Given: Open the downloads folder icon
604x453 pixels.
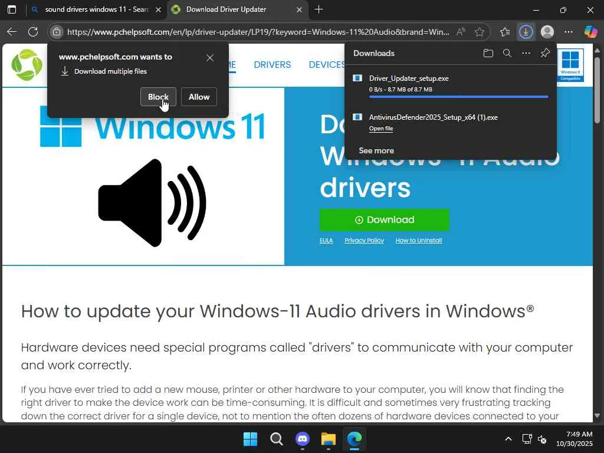Looking at the screenshot, I should pos(488,53).
